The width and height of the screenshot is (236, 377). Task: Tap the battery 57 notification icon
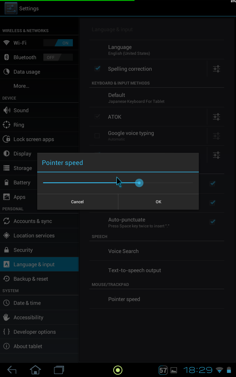[163, 370]
